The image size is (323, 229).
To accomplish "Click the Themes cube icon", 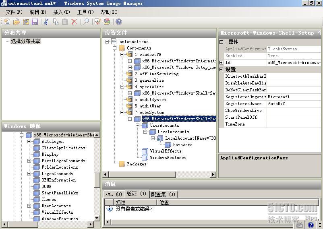I will (37, 199).
